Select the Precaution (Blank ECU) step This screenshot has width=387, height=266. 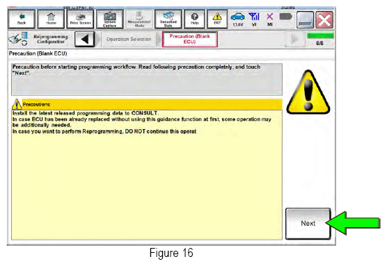point(189,39)
